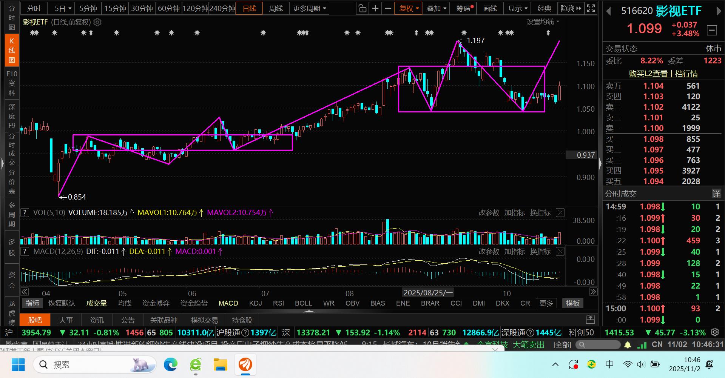Image resolution: width=725 pixels, height=378 pixels.
Task: Switch to the 周线 weekly chart tab
Action: (276, 8)
